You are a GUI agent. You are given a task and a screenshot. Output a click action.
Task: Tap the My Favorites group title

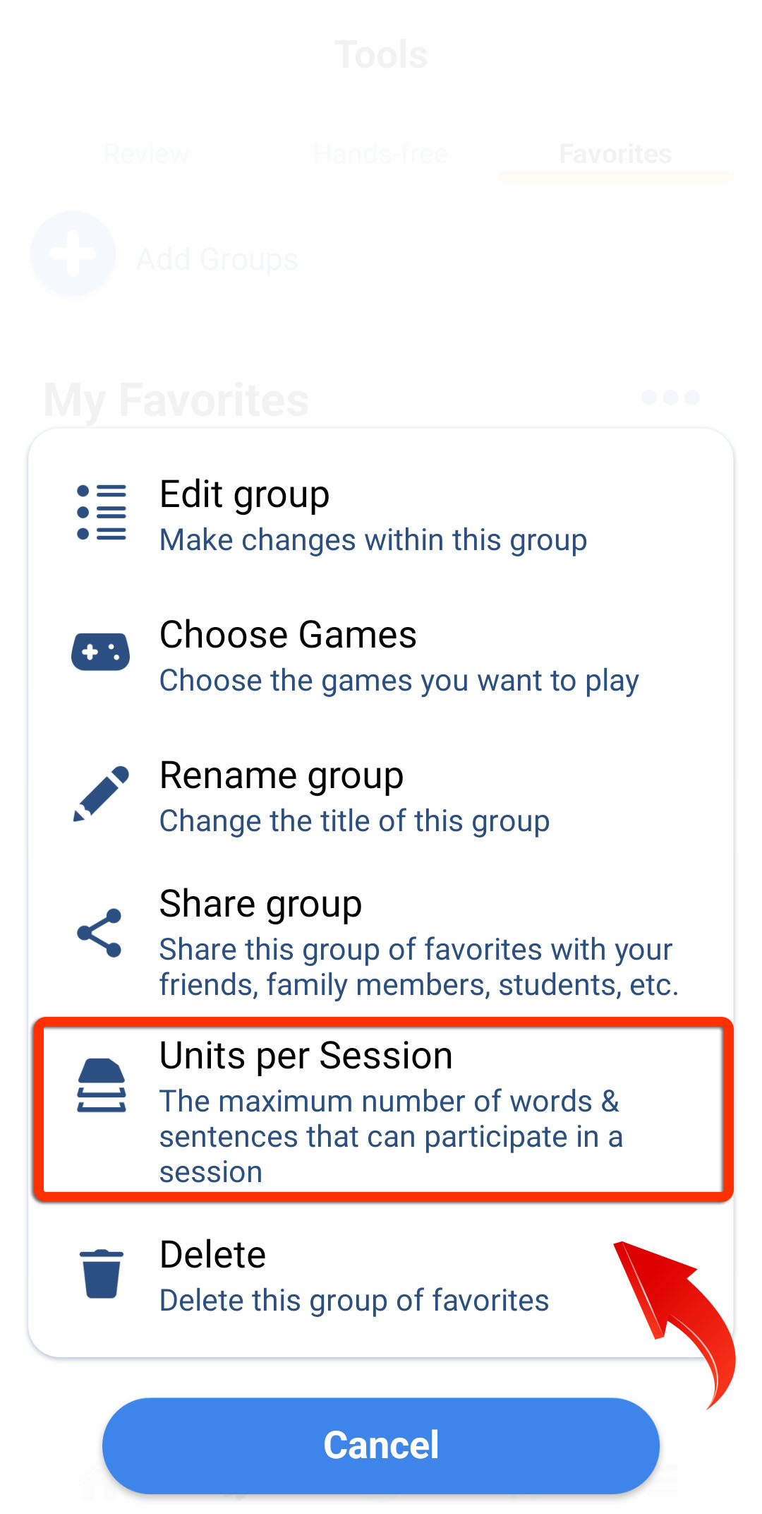[x=176, y=400]
